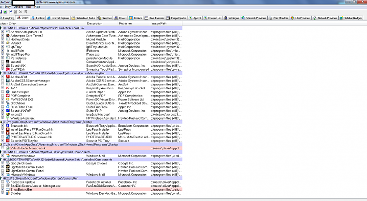Sort by the Description column header

[x=101, y=23]
